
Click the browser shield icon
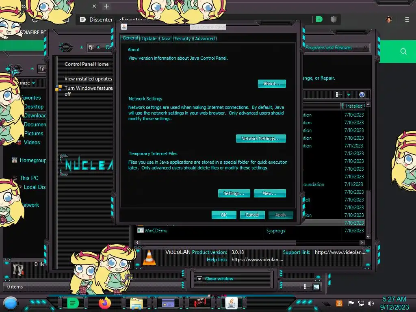tap(334, 19)
